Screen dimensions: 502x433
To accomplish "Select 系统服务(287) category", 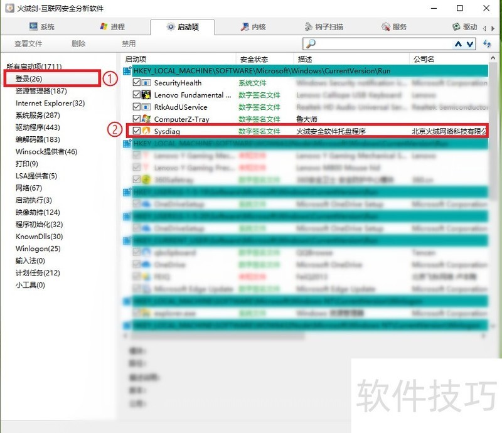I will (x=38, y=115).
